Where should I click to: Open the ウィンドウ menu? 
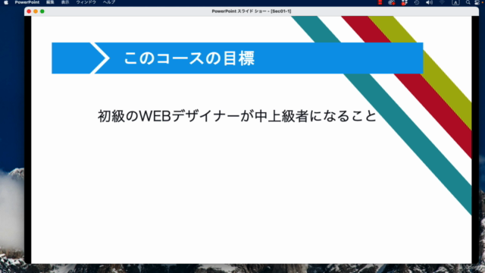[86, 2]
